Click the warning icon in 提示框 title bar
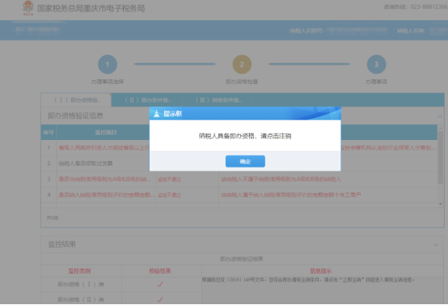 157,114
